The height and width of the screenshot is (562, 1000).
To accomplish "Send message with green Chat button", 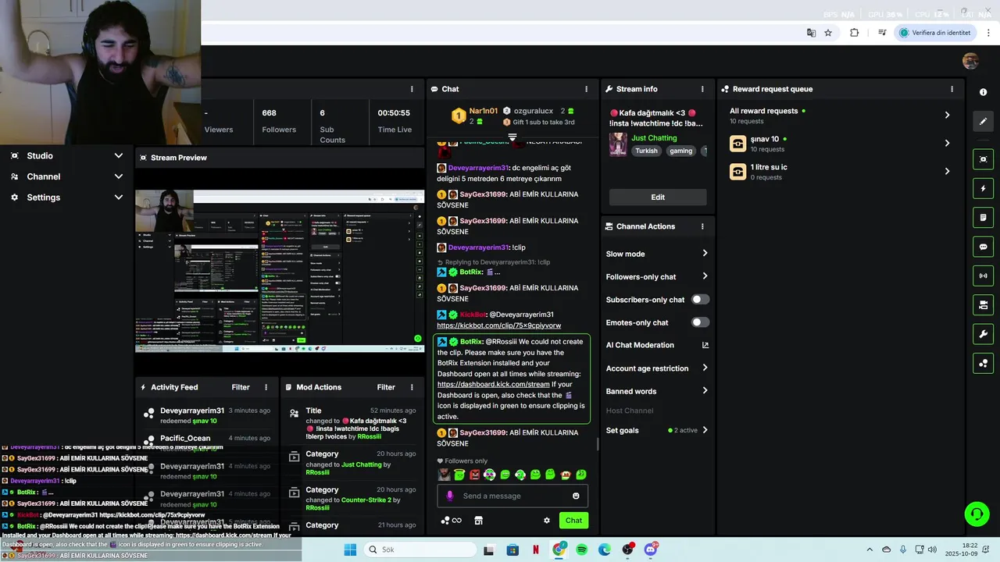I will [x=573, y=521].
